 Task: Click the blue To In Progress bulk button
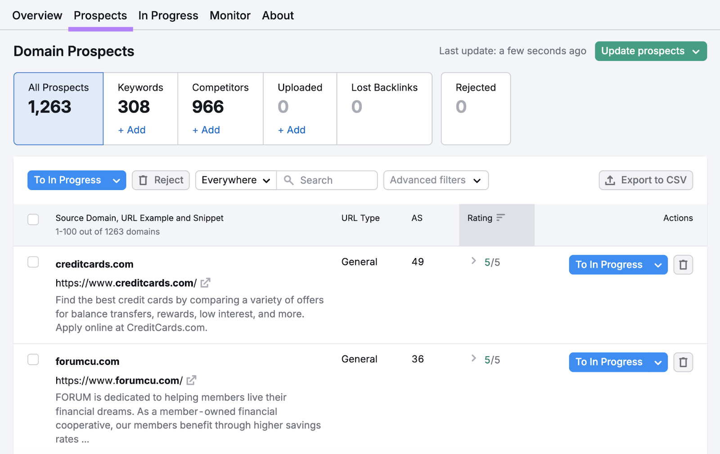coord(68,180)
